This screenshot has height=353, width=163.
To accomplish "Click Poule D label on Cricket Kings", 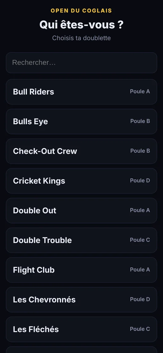I will pyautogui.click(x=140, y=180).
